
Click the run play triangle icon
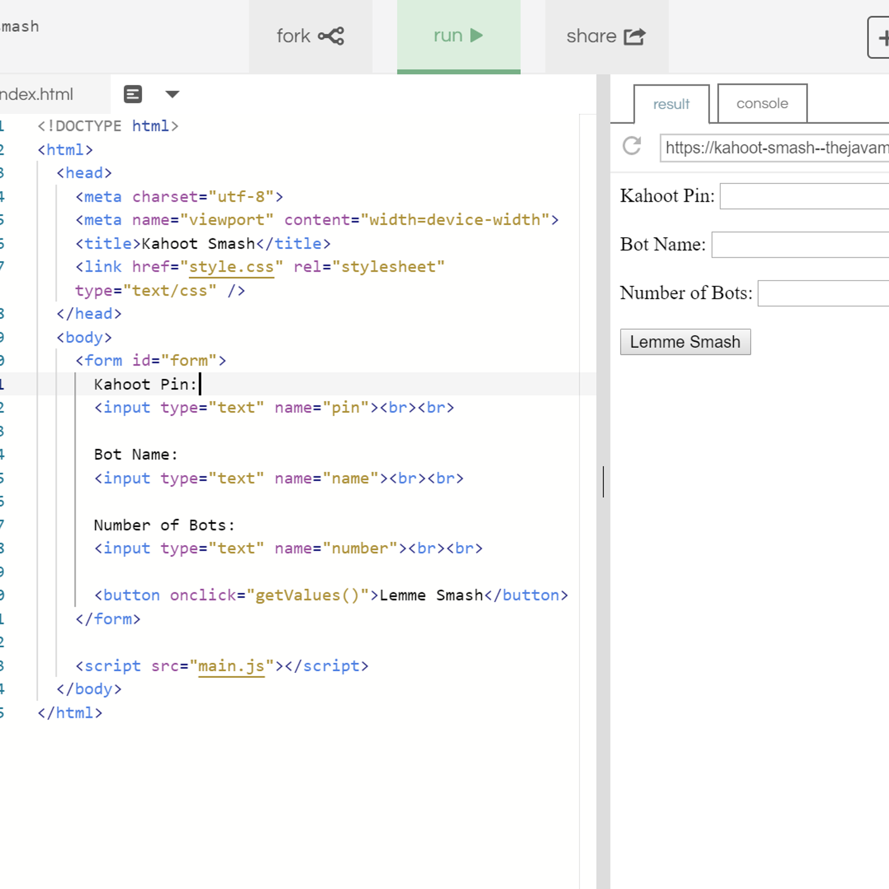pyautogui.click(x=477, y=36)
